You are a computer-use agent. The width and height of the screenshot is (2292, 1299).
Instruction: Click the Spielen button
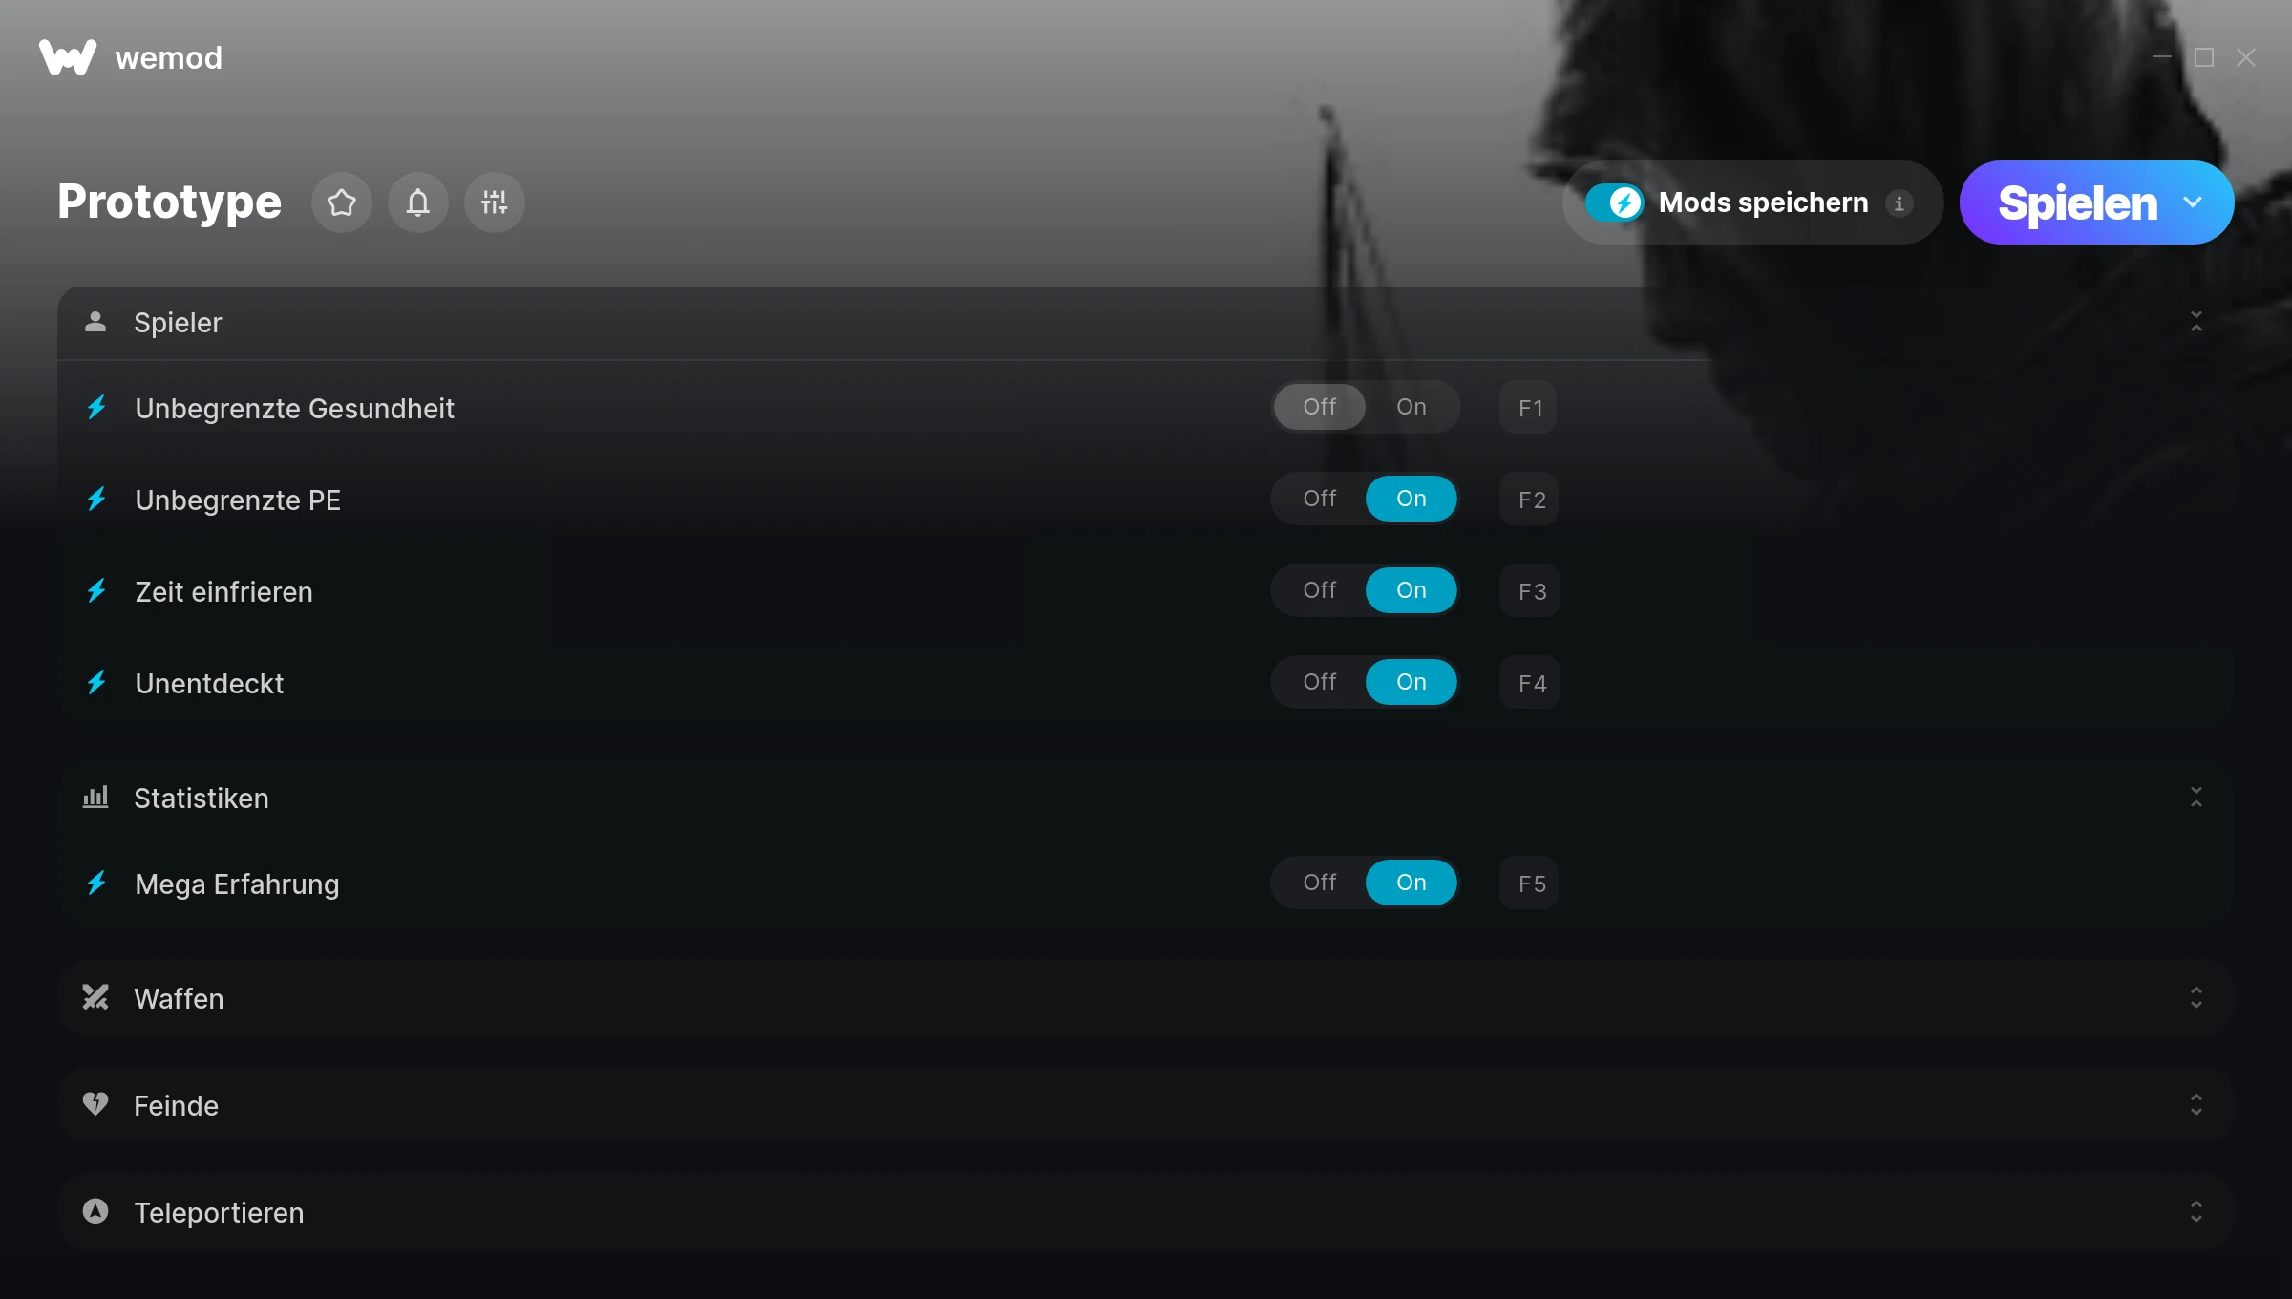click(x=2077, y=202)
